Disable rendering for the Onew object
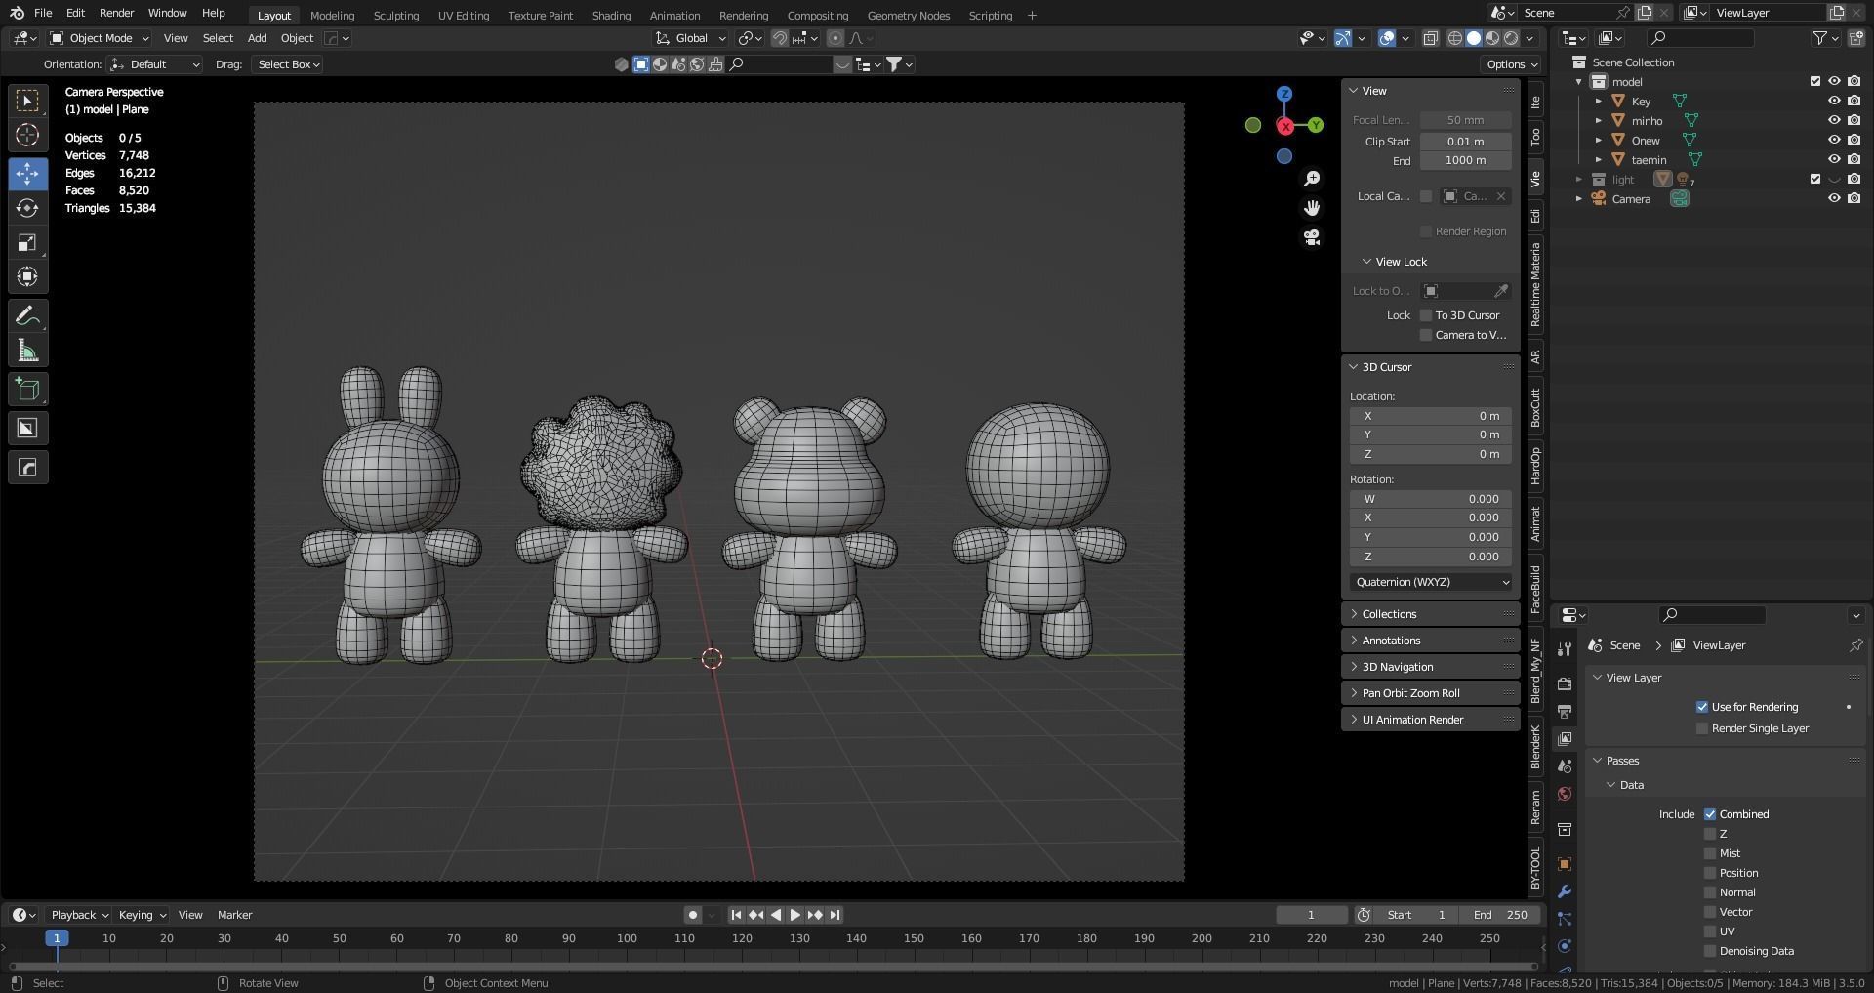The height and width of the screenshot is (993, 1874). click(1854, 141)
